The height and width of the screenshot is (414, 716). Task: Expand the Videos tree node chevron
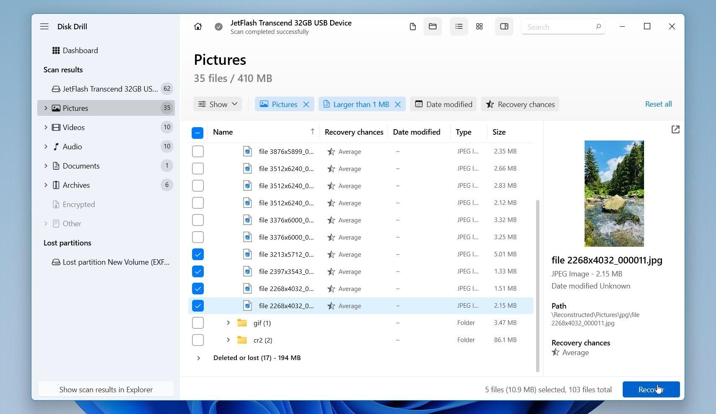click(46, 127)
